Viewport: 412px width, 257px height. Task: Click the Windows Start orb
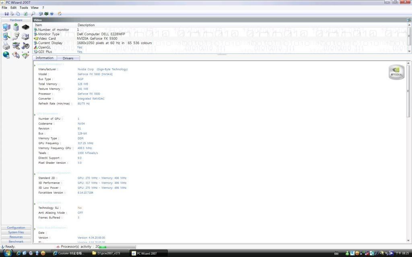tap(7, 253)
